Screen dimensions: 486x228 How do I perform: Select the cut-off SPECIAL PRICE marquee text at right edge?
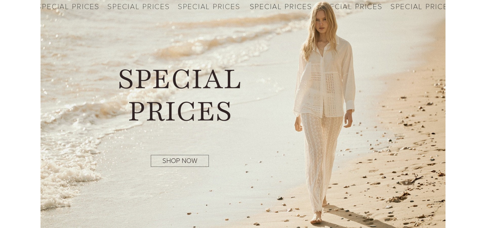click(418, 7)
